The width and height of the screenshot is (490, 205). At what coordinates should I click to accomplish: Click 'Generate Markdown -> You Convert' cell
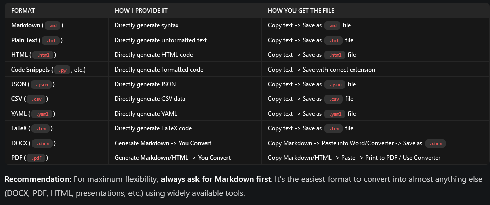pyautogui.click(x=163, y=143)
